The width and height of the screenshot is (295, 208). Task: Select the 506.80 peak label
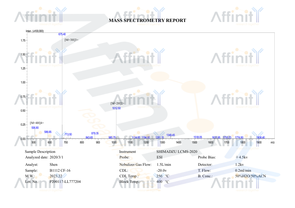[x=35, y=128]
